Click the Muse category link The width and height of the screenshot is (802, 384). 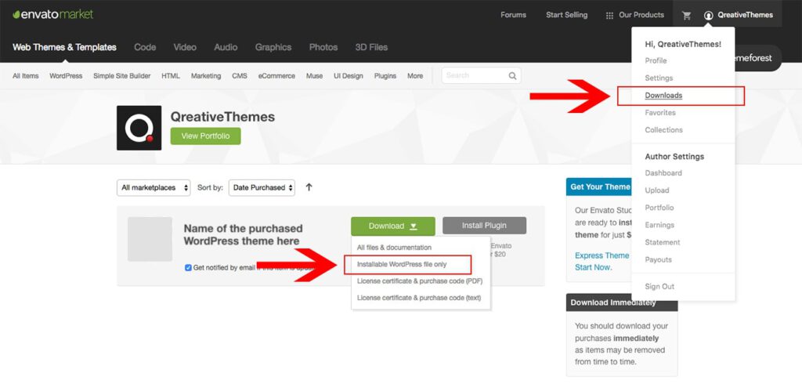(315, 76)
